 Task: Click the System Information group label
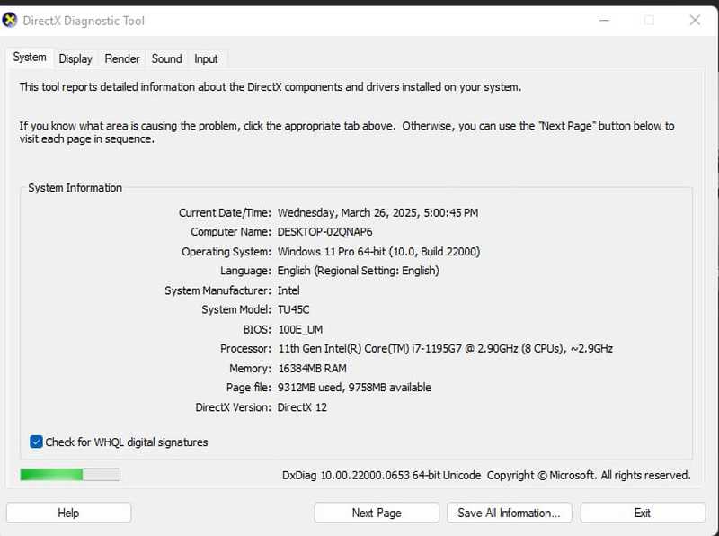tap(75, 188)
